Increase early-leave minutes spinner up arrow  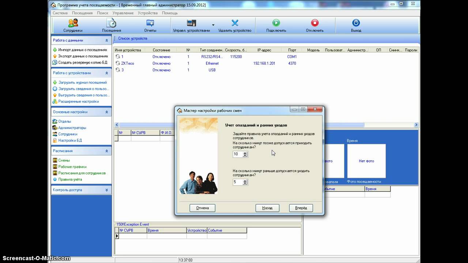click(x=245, y=181)
